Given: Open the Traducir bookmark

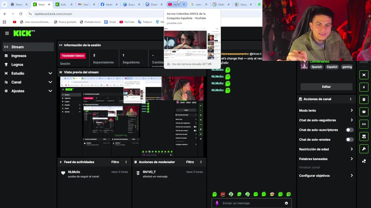Looking at the screenshot, I should (x=145, y=22).
